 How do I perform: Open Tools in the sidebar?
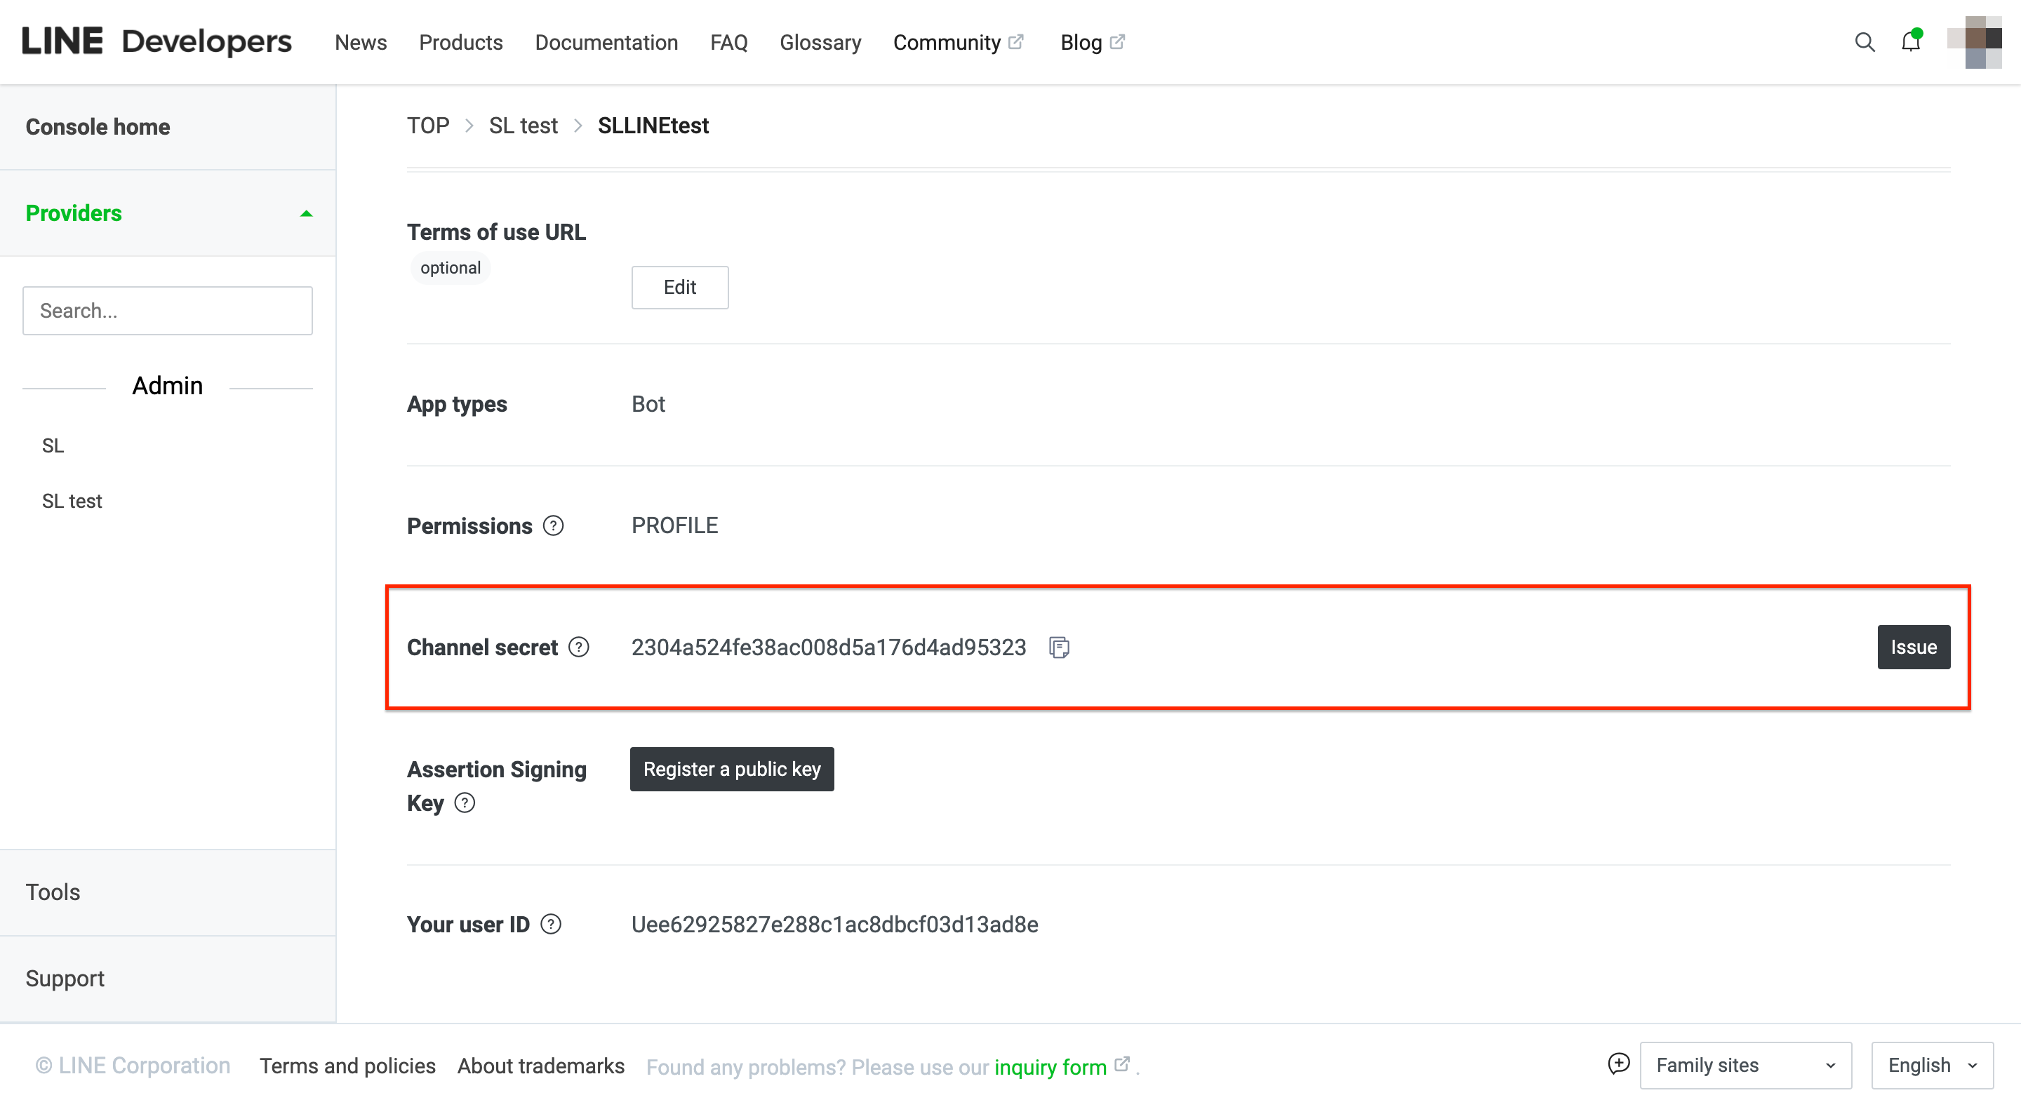53,892
